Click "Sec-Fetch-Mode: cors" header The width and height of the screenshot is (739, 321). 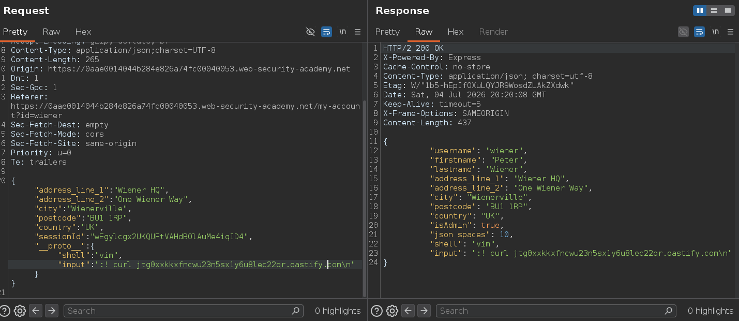[57, 134]
